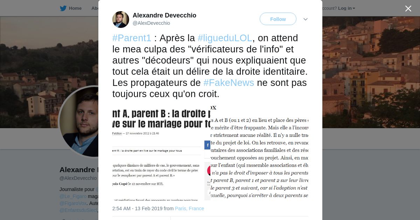The height and width of the screenshot is (220, 420).
Task: Open Alexandre Devecchio's avatar in tweet header
Action: [121, 19]
